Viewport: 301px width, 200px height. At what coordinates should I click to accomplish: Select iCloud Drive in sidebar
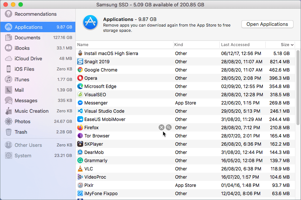[x=38, y=58]
